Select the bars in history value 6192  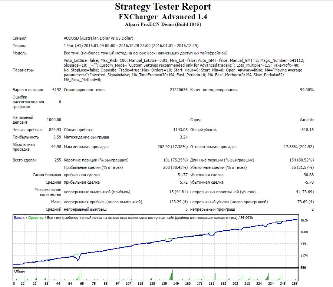click(57, 90)
